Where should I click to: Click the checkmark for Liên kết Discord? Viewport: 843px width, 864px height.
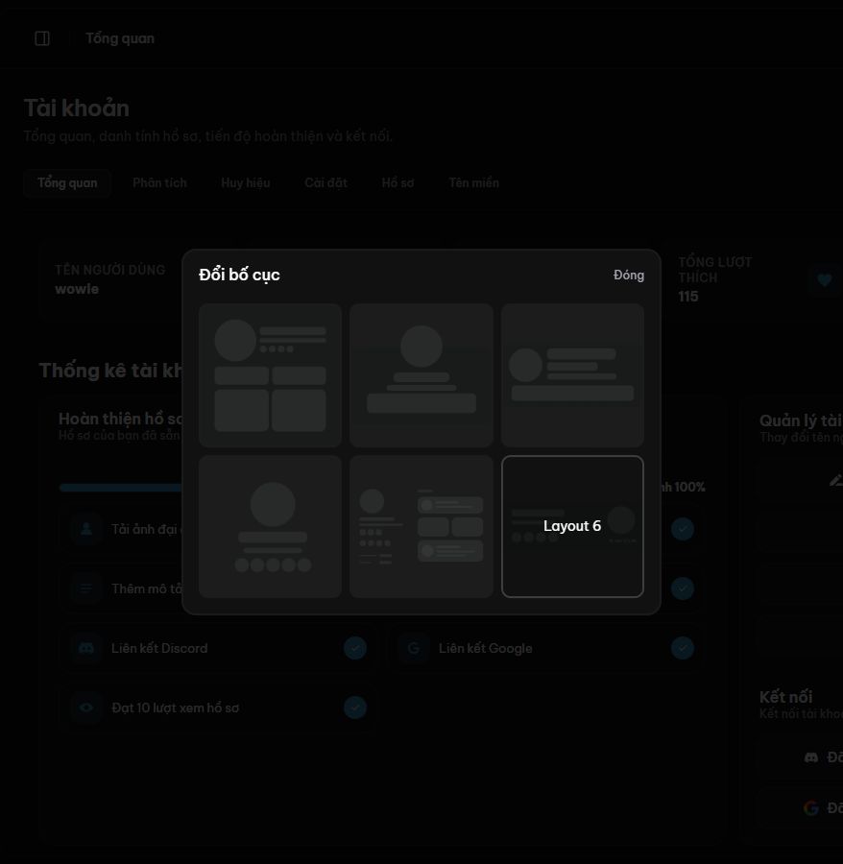click(x=355, y=648)
